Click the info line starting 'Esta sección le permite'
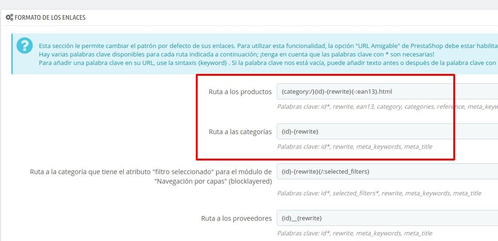 268,45
